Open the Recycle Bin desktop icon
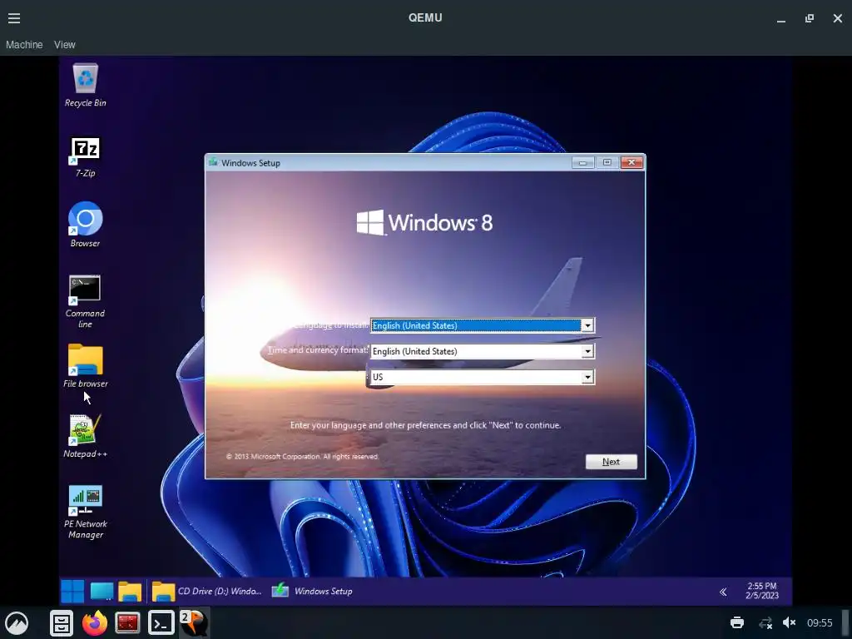 tap(86, 86)
